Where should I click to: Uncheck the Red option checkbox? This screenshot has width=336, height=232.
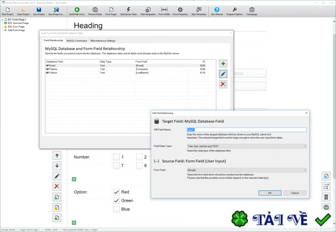116,192
